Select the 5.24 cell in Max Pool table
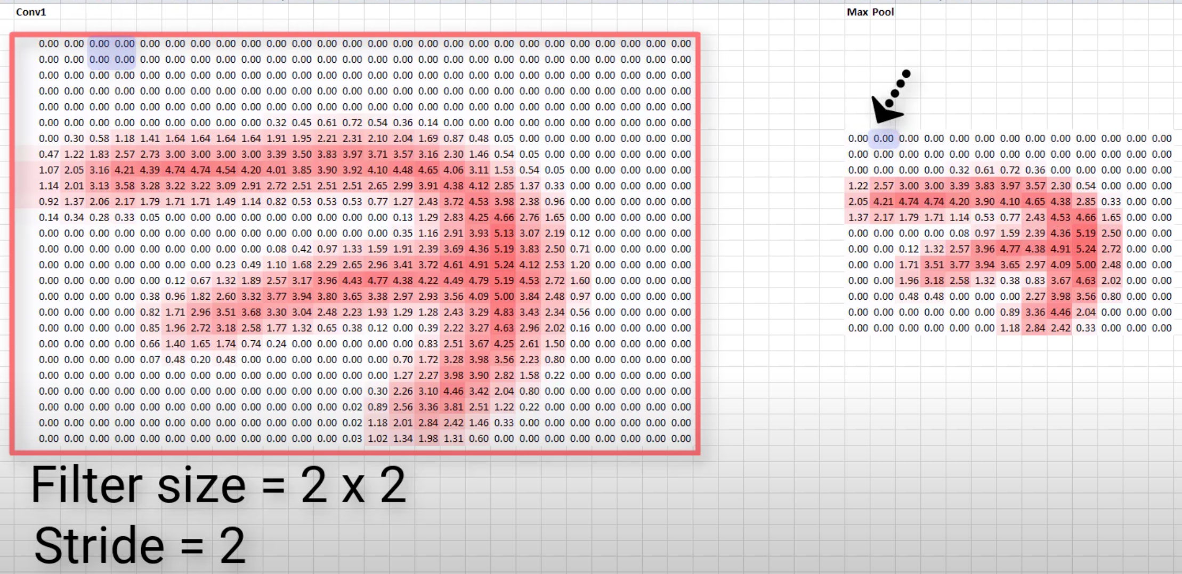 [x=1086, y=249]
